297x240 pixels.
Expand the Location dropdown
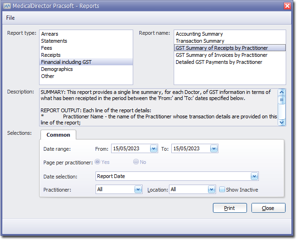[x=211, y=189]
